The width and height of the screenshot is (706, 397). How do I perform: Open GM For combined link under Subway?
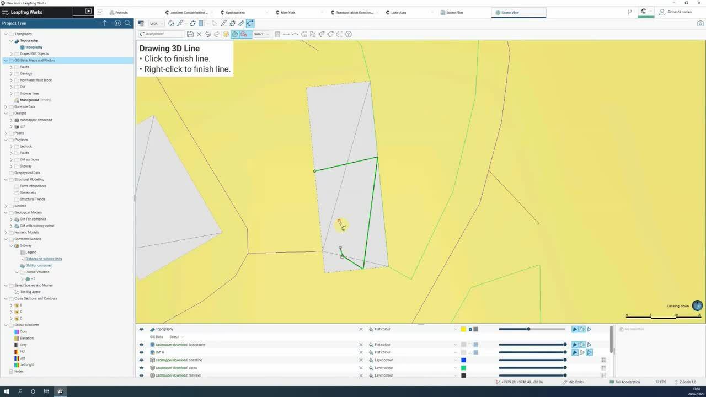pos(39,265)
